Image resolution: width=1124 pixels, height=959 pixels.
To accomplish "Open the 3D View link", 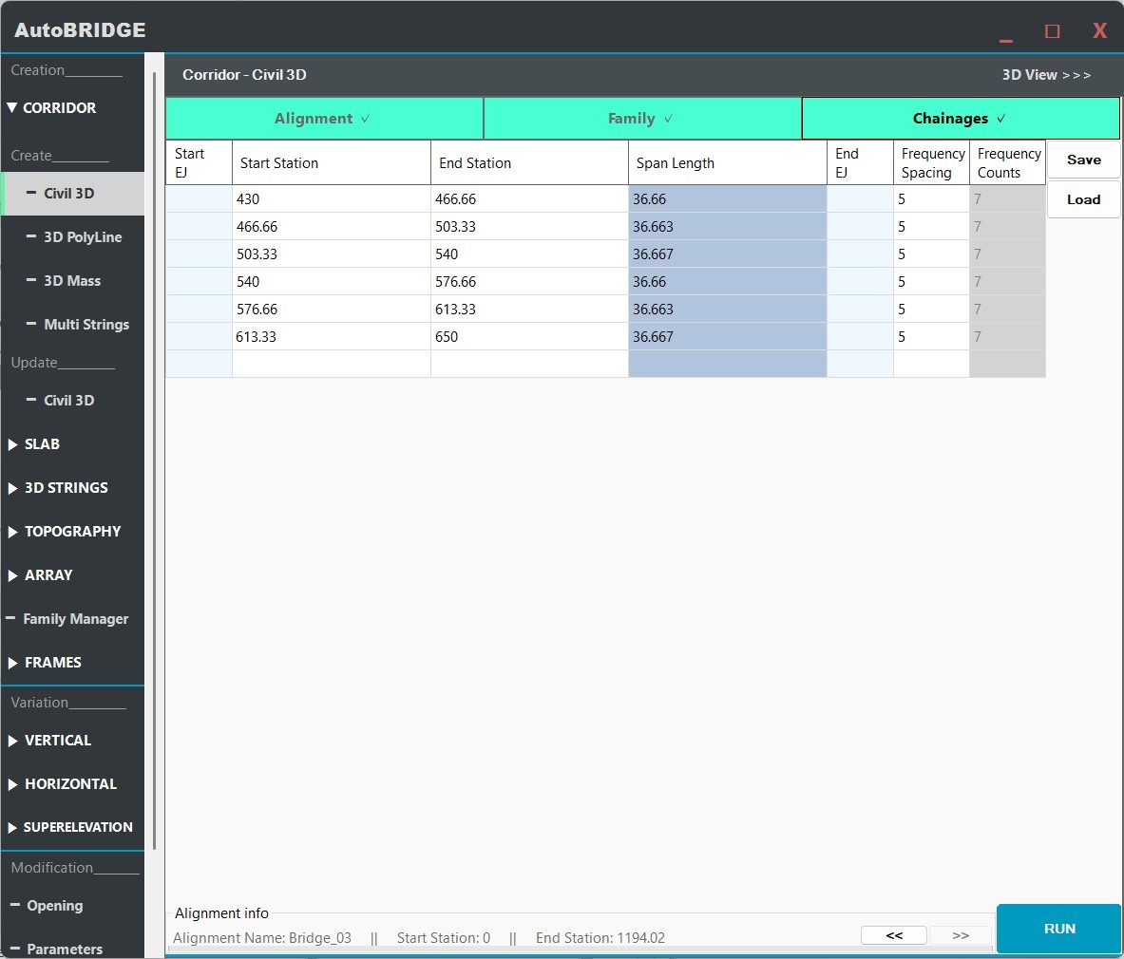I will tap(1045, 75).
